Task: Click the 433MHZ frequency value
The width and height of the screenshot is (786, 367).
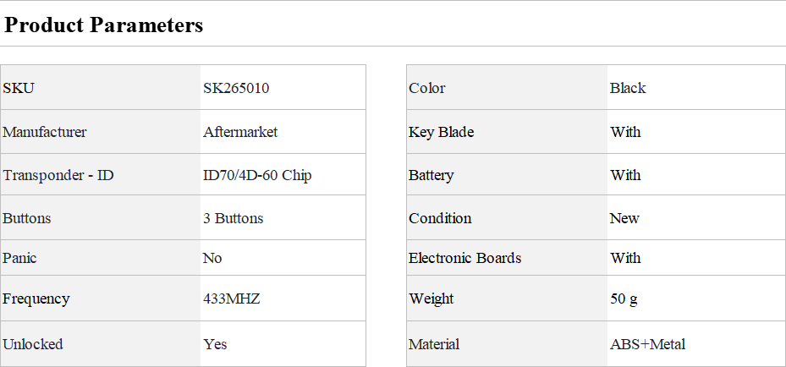Action: 231,299
